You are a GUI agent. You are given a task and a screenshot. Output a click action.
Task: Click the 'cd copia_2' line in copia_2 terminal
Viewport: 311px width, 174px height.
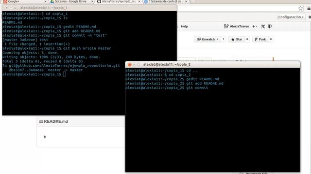(158, 75)
